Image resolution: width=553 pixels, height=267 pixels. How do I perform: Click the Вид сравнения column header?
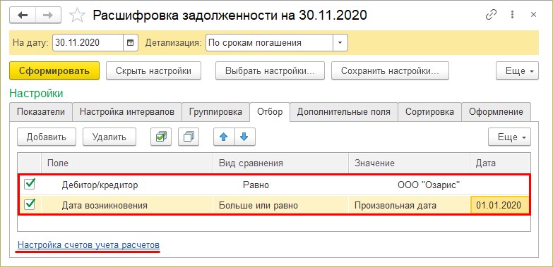(280, 163)
